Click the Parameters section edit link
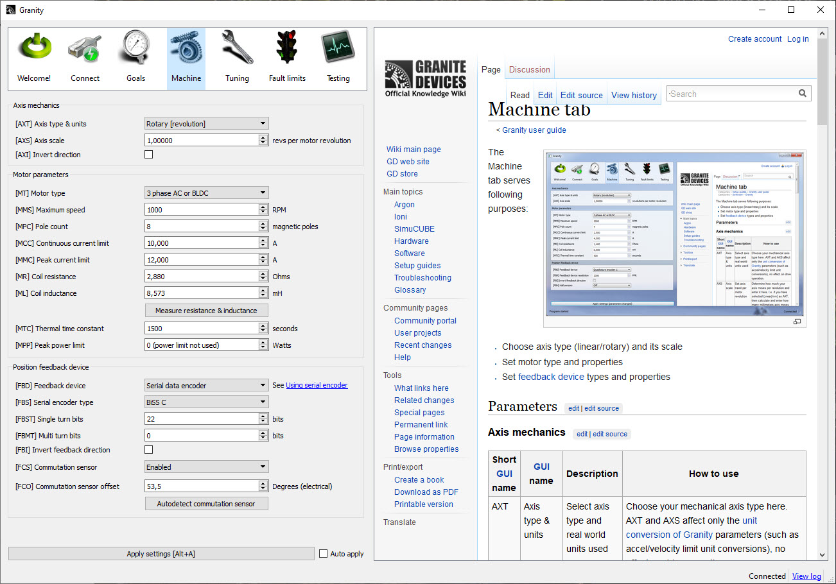Screen dimensions: 836x584 click(x=573, y=408)
